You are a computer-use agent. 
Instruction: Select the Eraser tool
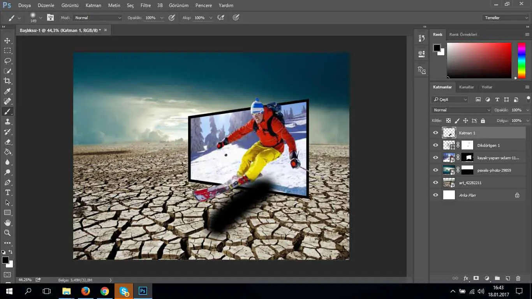tap(7, 142)
